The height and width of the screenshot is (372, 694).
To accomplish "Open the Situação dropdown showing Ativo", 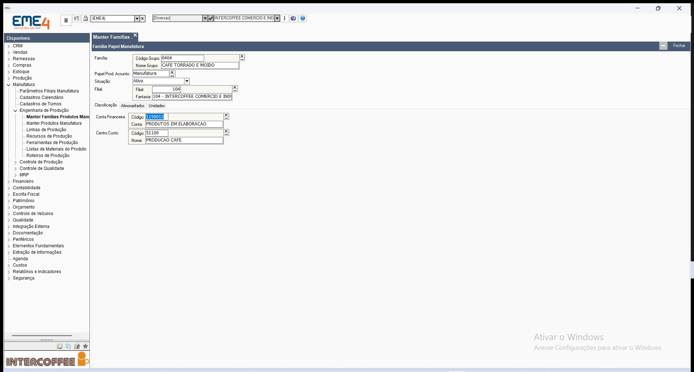I will pos(187,81).
